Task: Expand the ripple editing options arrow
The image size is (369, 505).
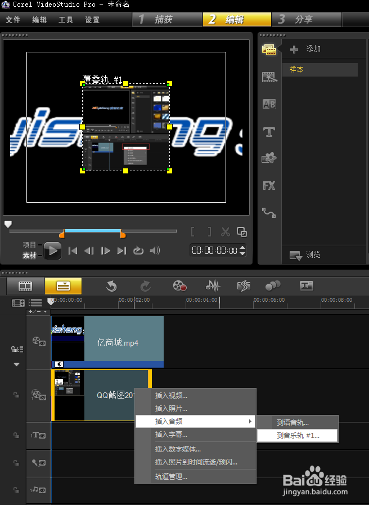Action: 17,365
